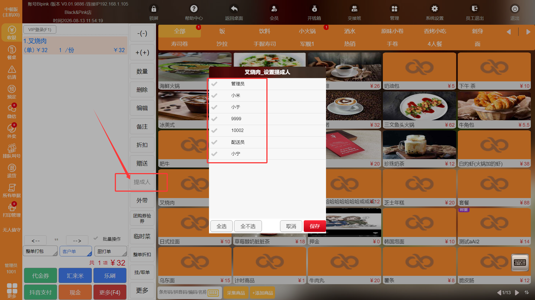Open the dining table icon (餐桌)
The height and width of the screenshot is (300, 535).
click(12, 50)
